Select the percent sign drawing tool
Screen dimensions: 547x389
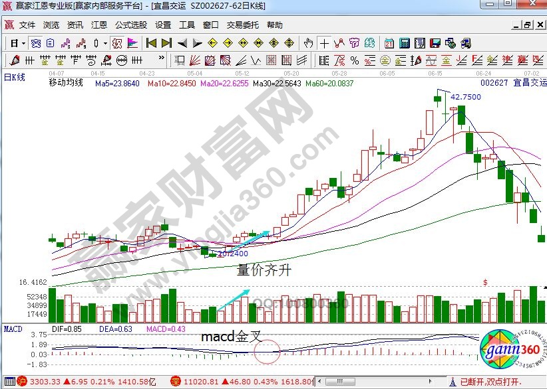click(354, 61)
